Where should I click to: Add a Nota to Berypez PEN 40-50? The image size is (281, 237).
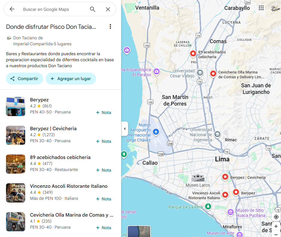[103, 112]
